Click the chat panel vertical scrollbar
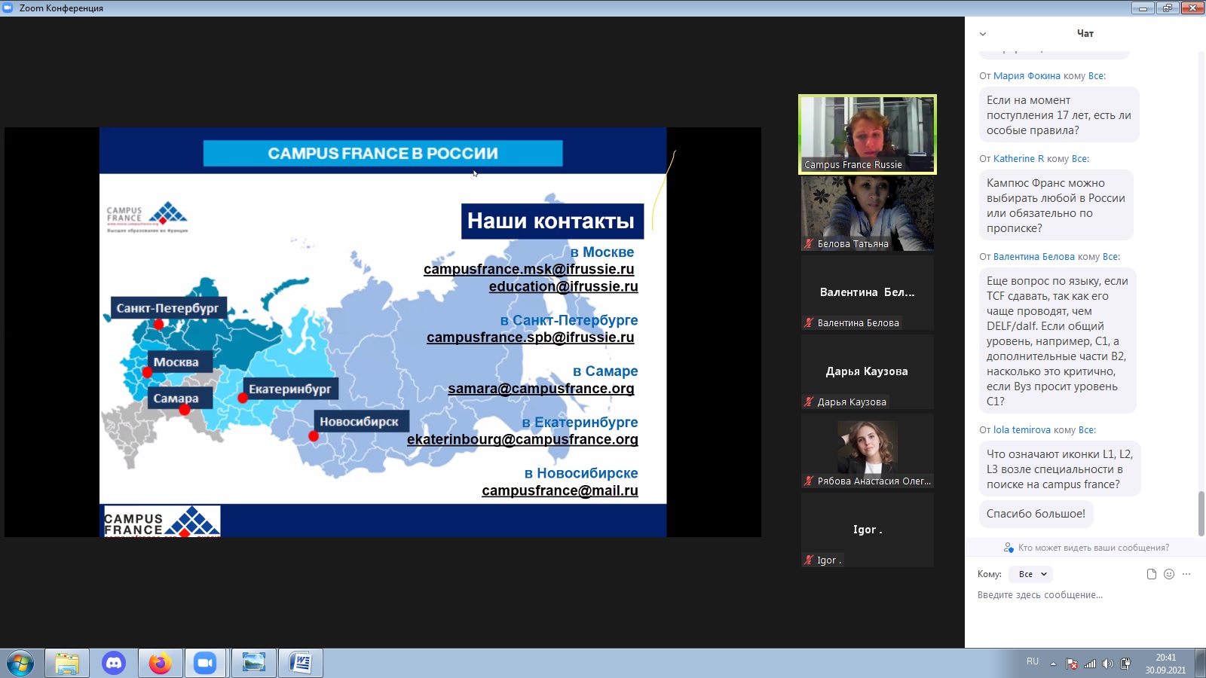 [1201, 512]
